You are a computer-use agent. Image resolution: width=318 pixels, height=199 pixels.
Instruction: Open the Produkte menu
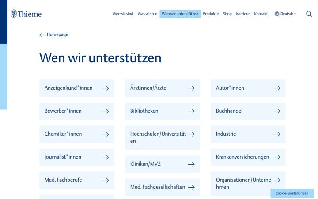coord(211,14)
